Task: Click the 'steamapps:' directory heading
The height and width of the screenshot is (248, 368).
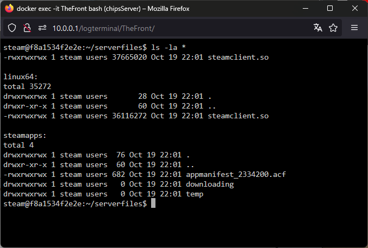Action: [25, 136]
